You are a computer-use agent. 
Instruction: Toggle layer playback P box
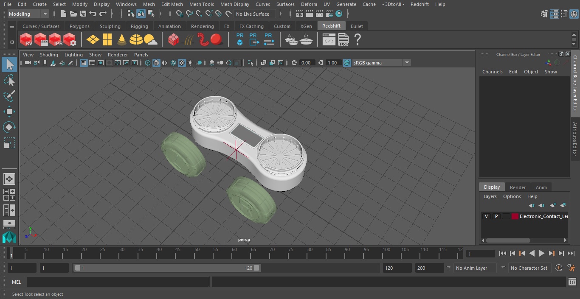point(496,216)
